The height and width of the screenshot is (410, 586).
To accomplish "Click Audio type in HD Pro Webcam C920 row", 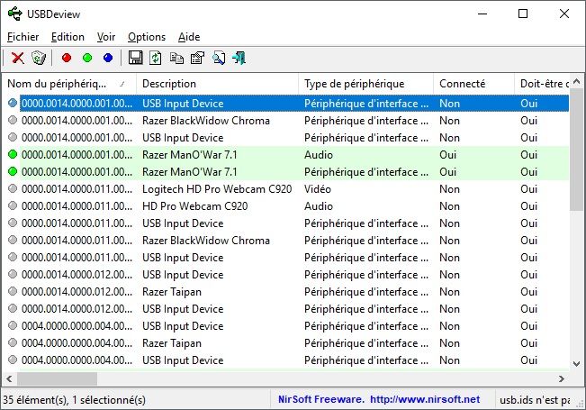I will pyautogui.click(x=319, y=206).
